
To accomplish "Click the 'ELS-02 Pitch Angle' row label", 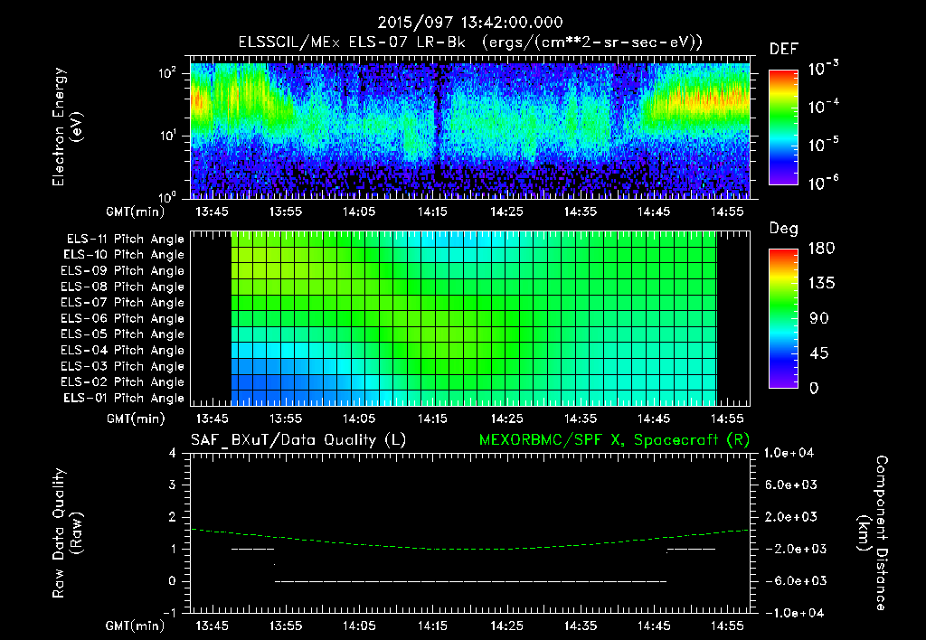I will (123, 382).
